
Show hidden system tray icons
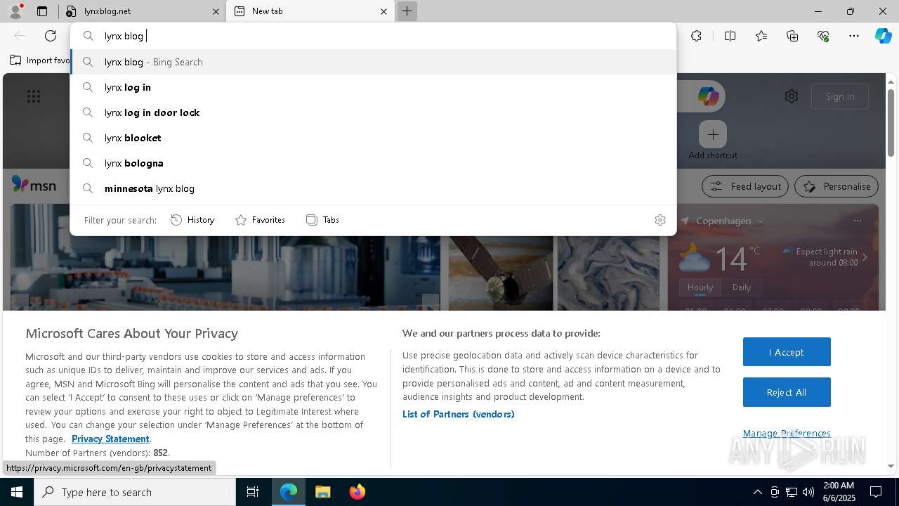[x=757, y=492]
